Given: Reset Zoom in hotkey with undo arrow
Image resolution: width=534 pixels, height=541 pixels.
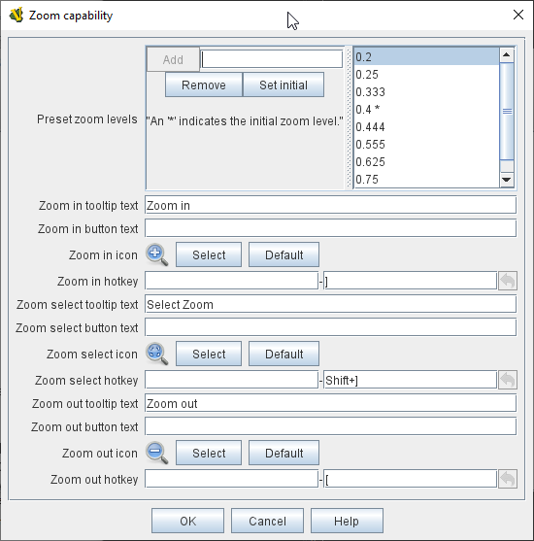Looking at the screenshot, I should click(x=508, y=281).
